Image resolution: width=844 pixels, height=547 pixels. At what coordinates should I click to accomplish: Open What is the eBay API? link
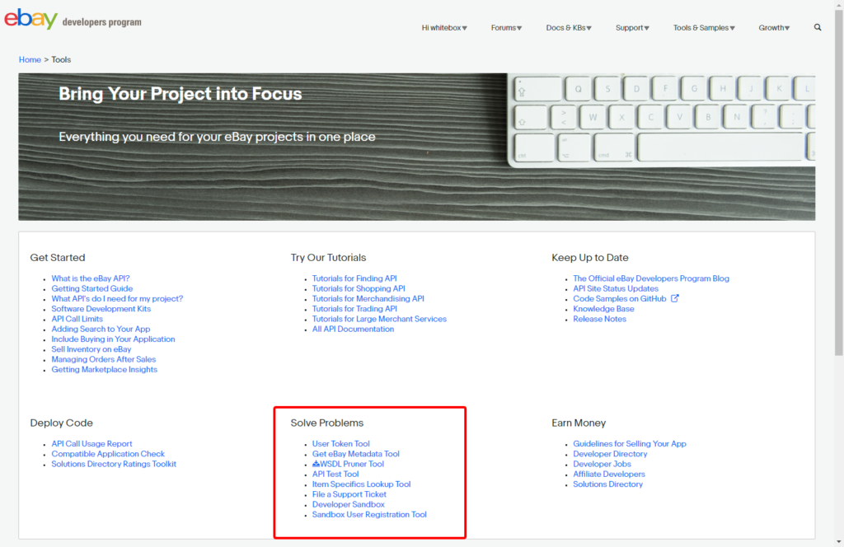91,278
